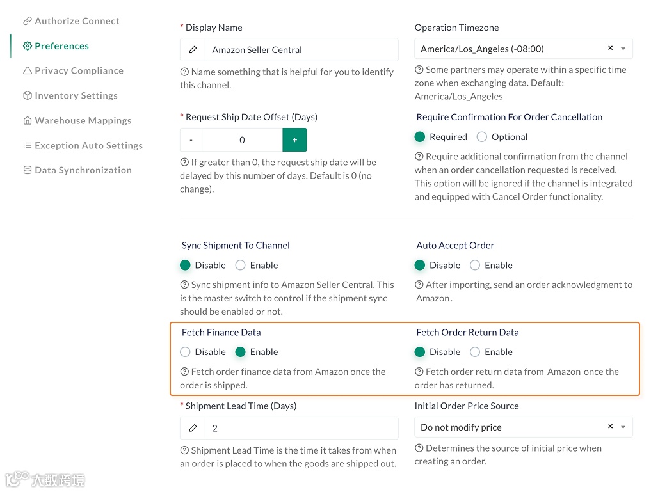Click the help icon under Sync Shipment To Channel
This screenshot has width=651, height=492.
[184, 285]
